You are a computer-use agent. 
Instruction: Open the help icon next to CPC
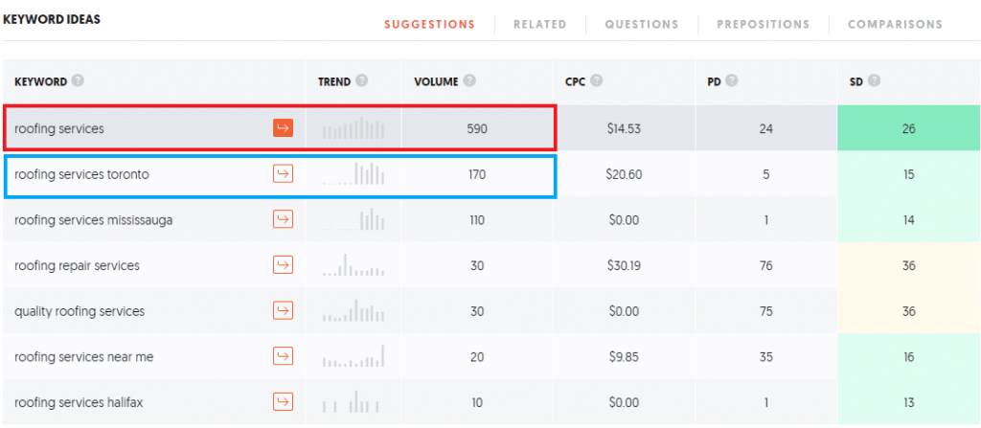[597, 81]
